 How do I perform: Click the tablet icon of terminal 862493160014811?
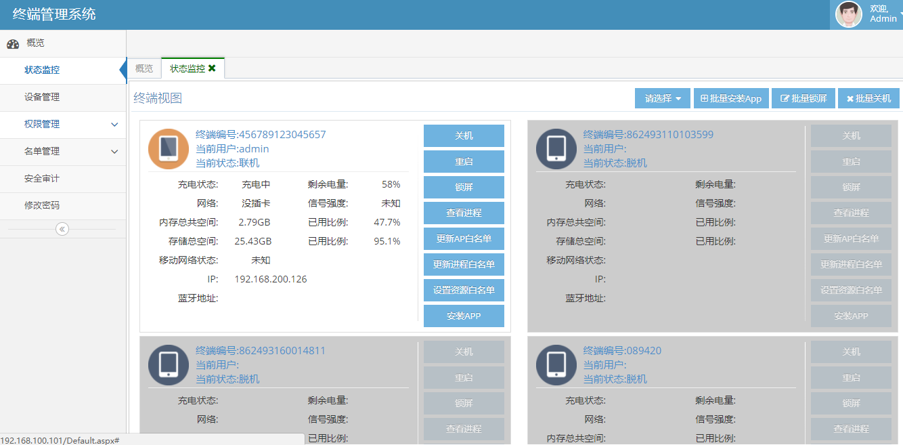click(168, 365)
